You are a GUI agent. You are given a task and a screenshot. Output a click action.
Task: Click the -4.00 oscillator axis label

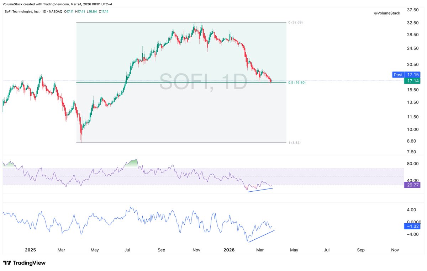tap(413, 234)
